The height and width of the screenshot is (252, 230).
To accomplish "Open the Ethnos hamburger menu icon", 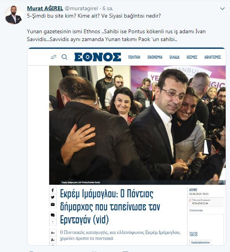I will click(53, 57).
